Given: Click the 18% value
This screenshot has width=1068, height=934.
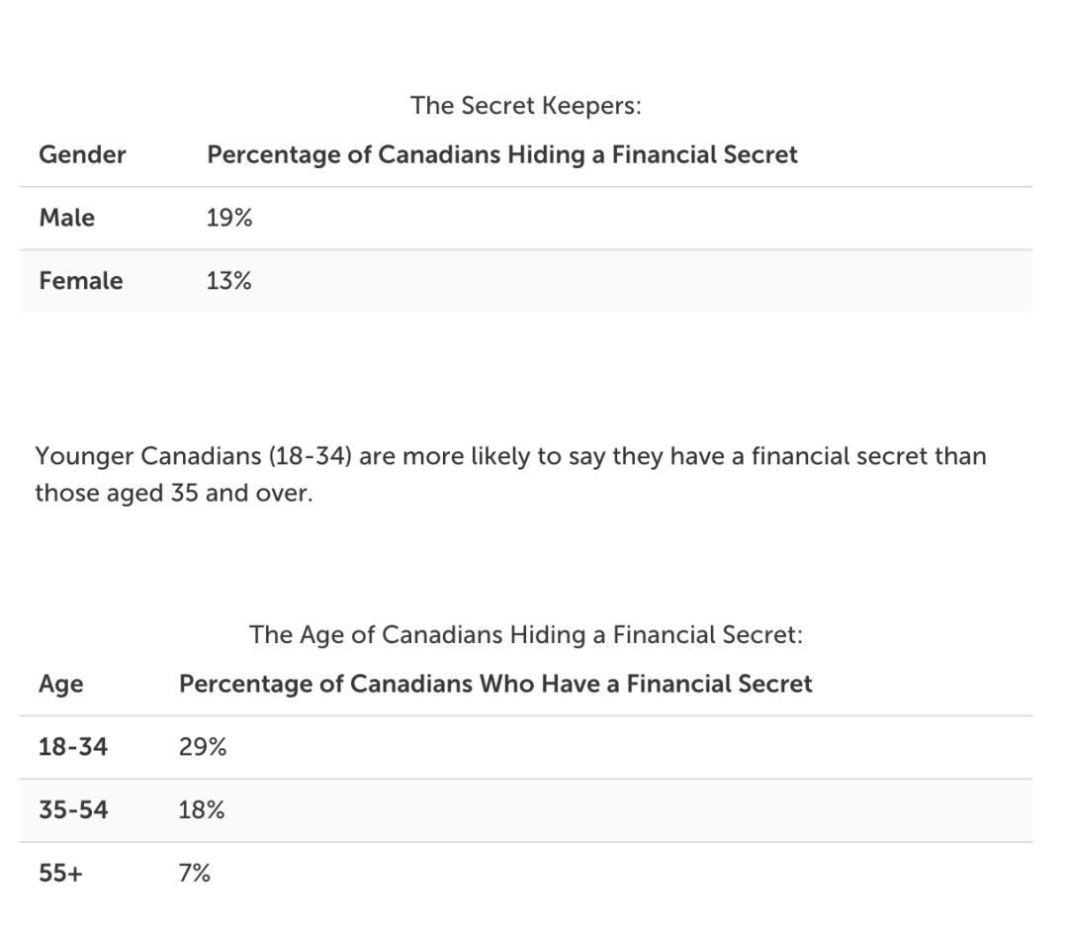Looking at the screenshot, I should tap(202, 810).
